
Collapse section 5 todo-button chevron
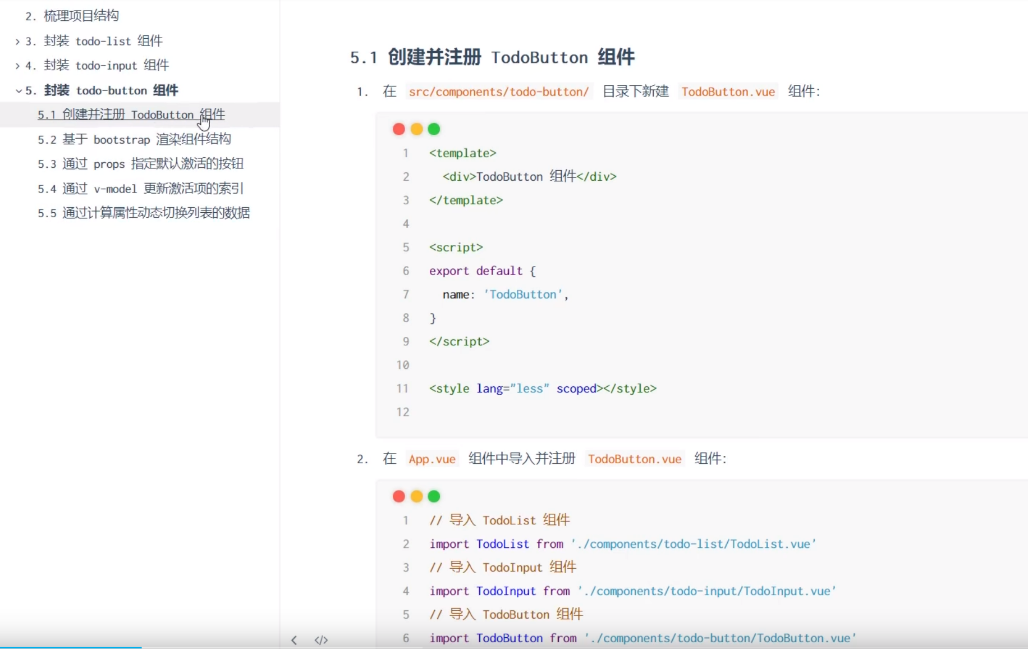(x=19, y=90)
